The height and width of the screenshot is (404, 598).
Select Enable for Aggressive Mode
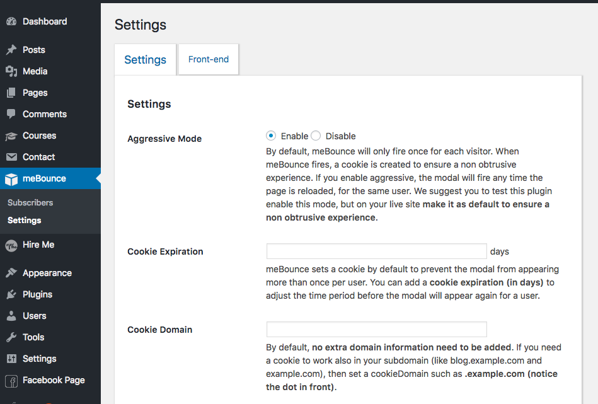click(x=271, y=136)
